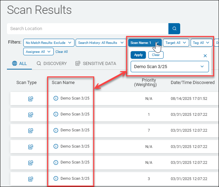The height and width of the screenshot is (187, 219).
Task: Open the Search History: All Results filter
Action: click(101, 43)
